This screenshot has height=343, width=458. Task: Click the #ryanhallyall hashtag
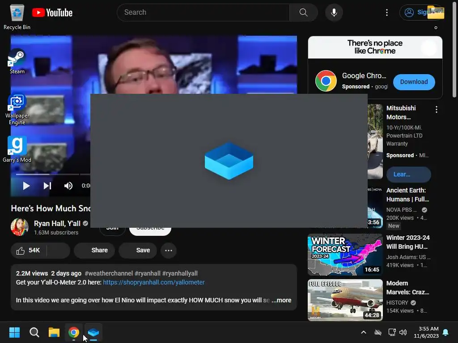click(x=180, y=273)
